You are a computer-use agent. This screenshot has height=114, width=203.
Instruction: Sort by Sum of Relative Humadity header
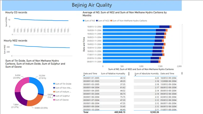tap(113, 73)
